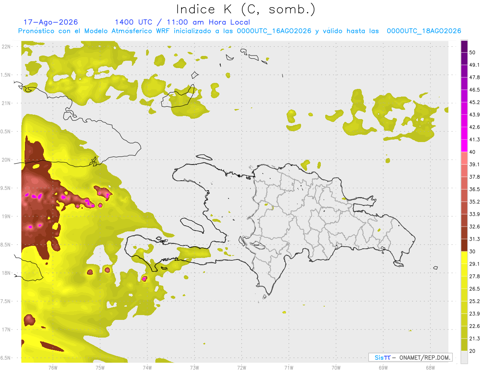Click the colorbar value "35.2"
Viewport: 483px width, 373px height.
[x=475, y=202]
